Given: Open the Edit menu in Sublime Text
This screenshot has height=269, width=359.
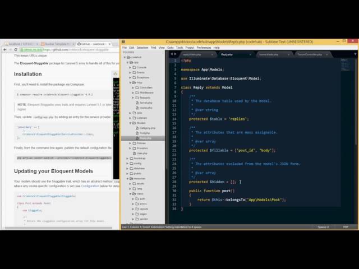Looking at the screenshot, I should [132, 48].
